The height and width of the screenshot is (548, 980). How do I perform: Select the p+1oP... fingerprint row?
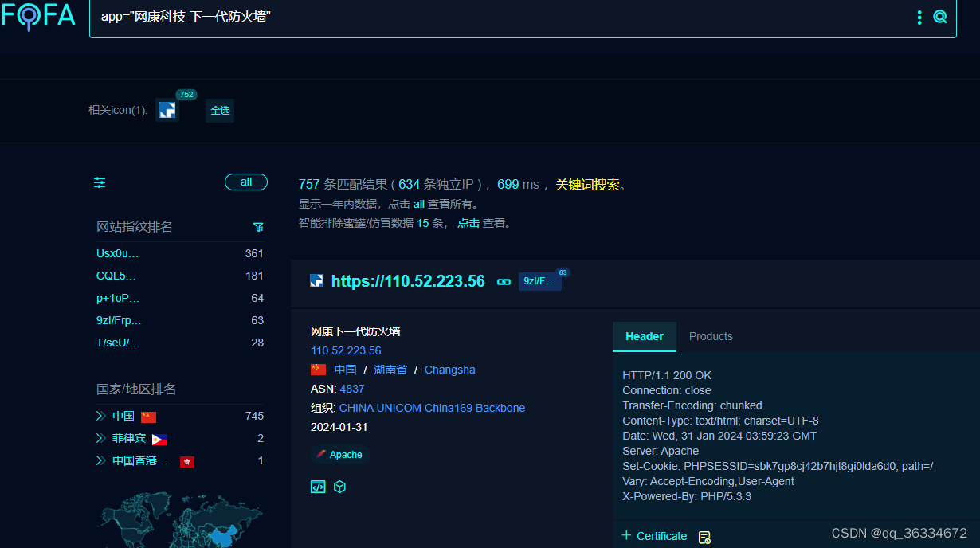[x=180, y=298]
